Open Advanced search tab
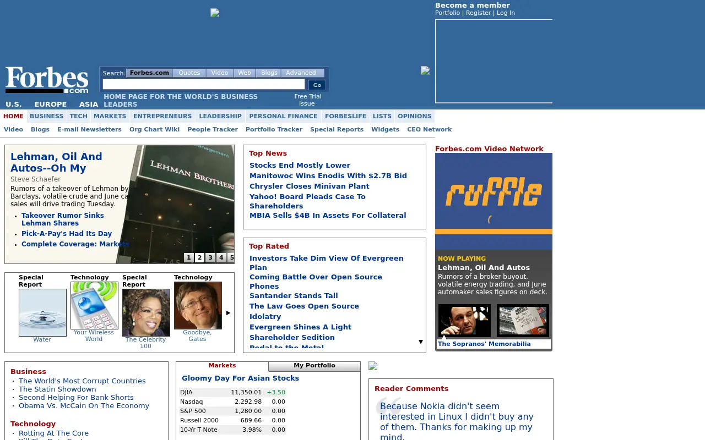Image resolution: width=705 pixels, height=440 pixels. coord(301,73)
